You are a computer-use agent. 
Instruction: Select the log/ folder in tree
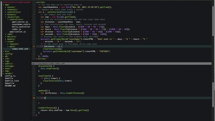pos(7,61)
